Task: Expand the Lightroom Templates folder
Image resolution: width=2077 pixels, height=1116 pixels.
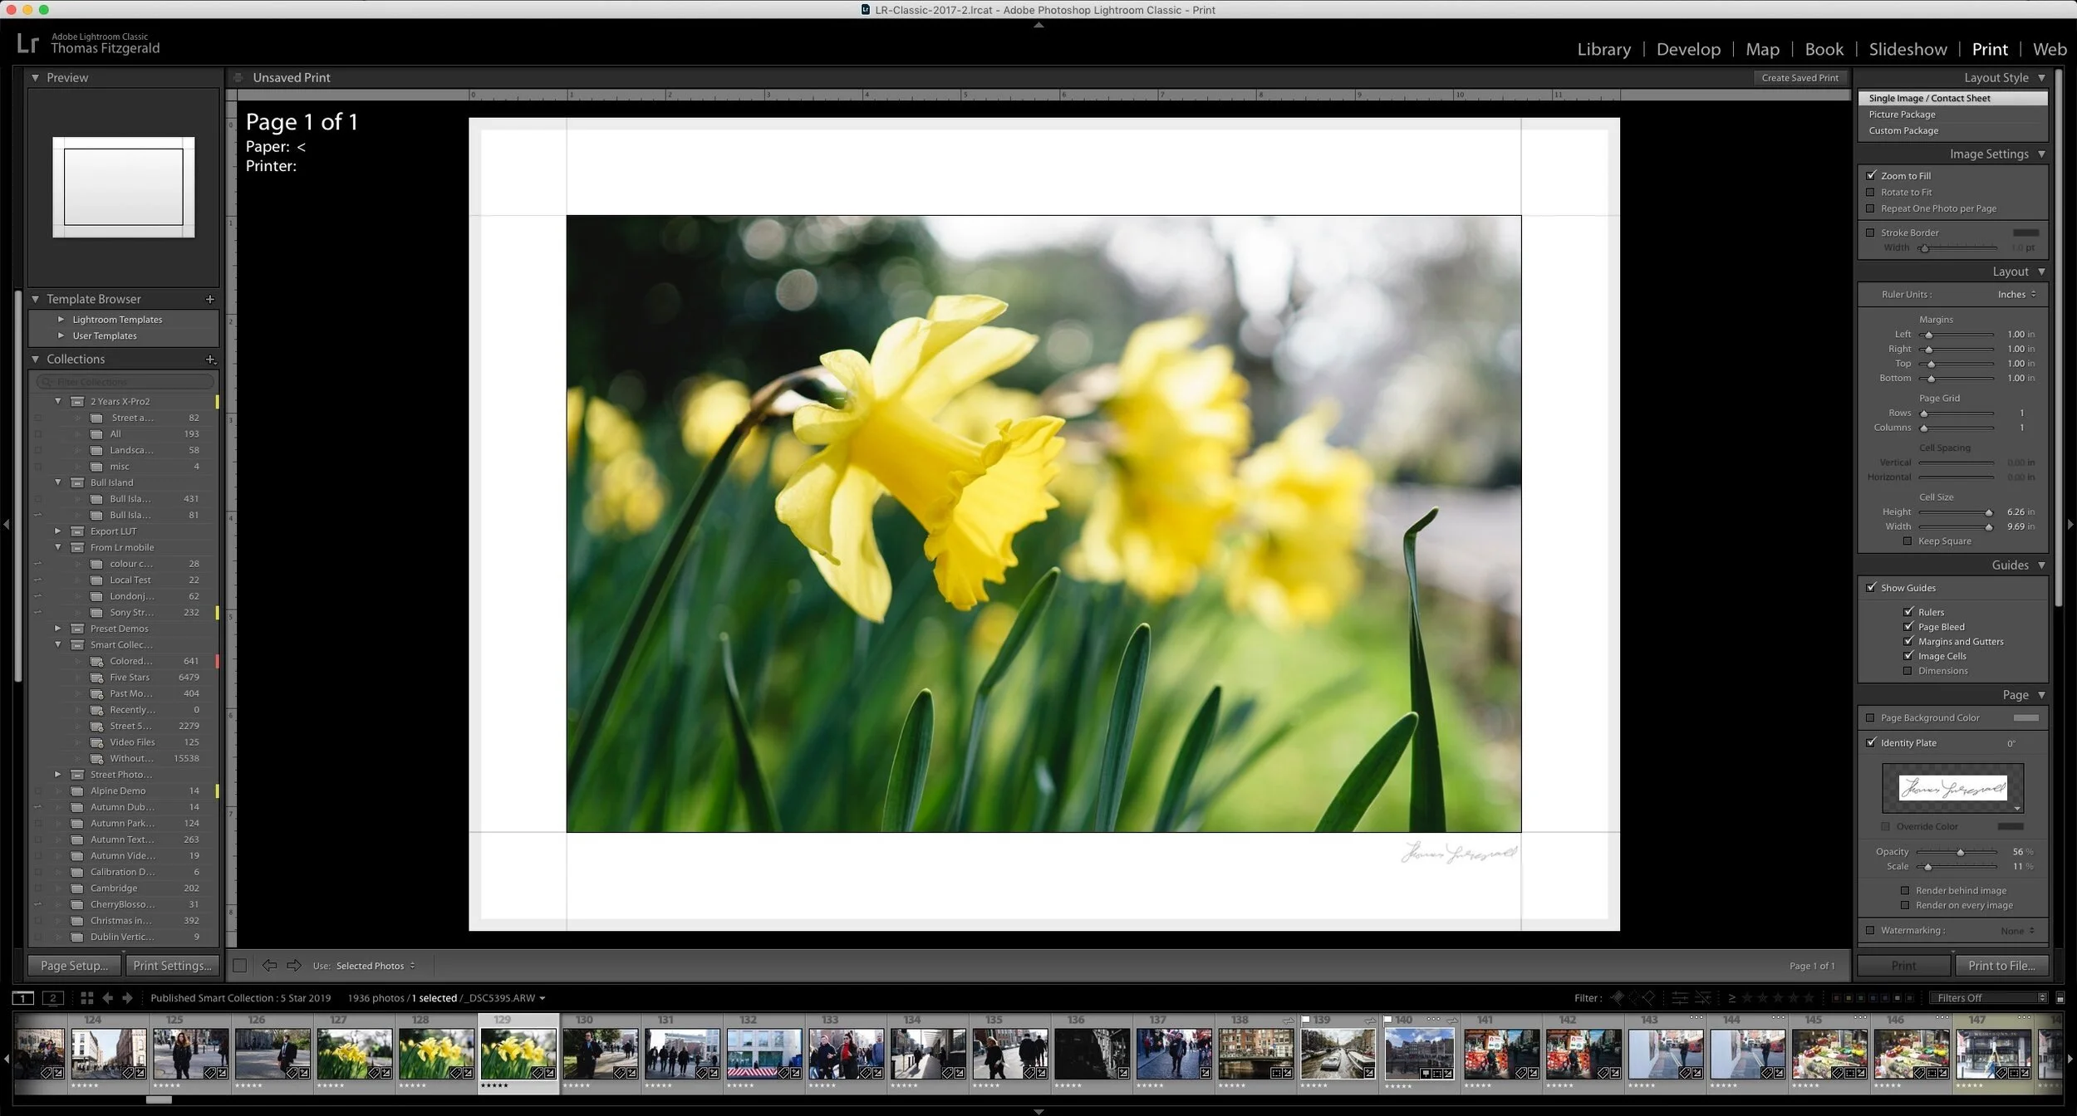Action: tap(61, 320)
